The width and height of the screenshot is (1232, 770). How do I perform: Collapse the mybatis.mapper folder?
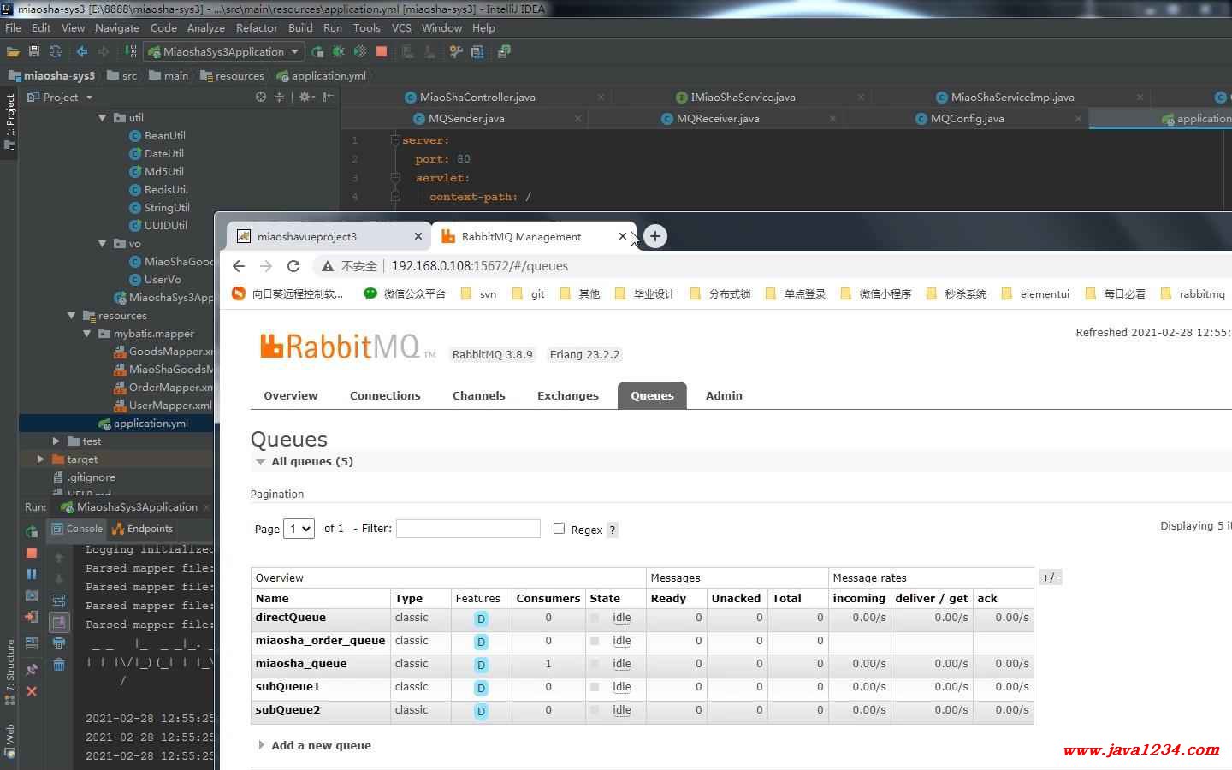[87, 334]
